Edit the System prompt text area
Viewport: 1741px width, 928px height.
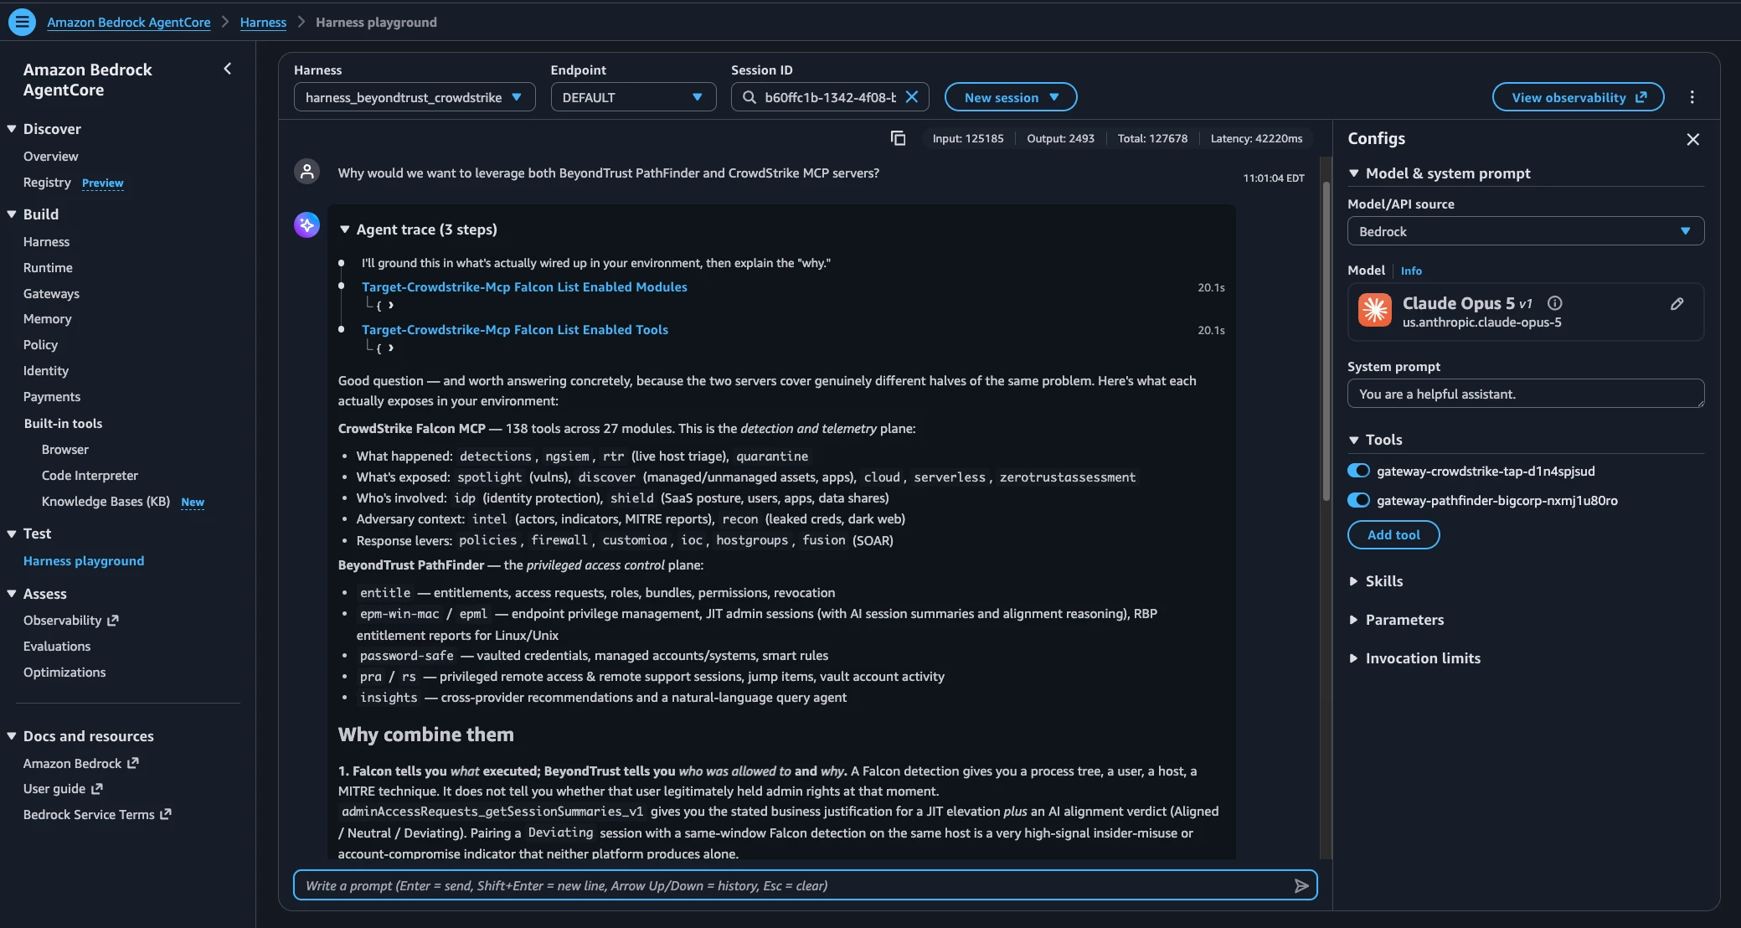[1525, 394]
